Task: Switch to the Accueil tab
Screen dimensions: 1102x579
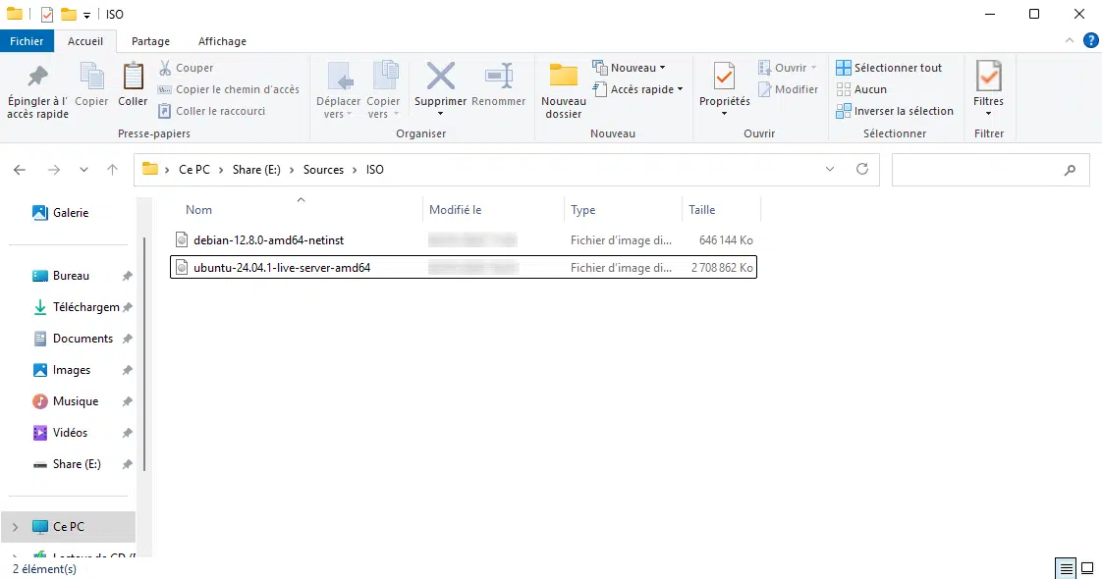Action: (85, 41)
